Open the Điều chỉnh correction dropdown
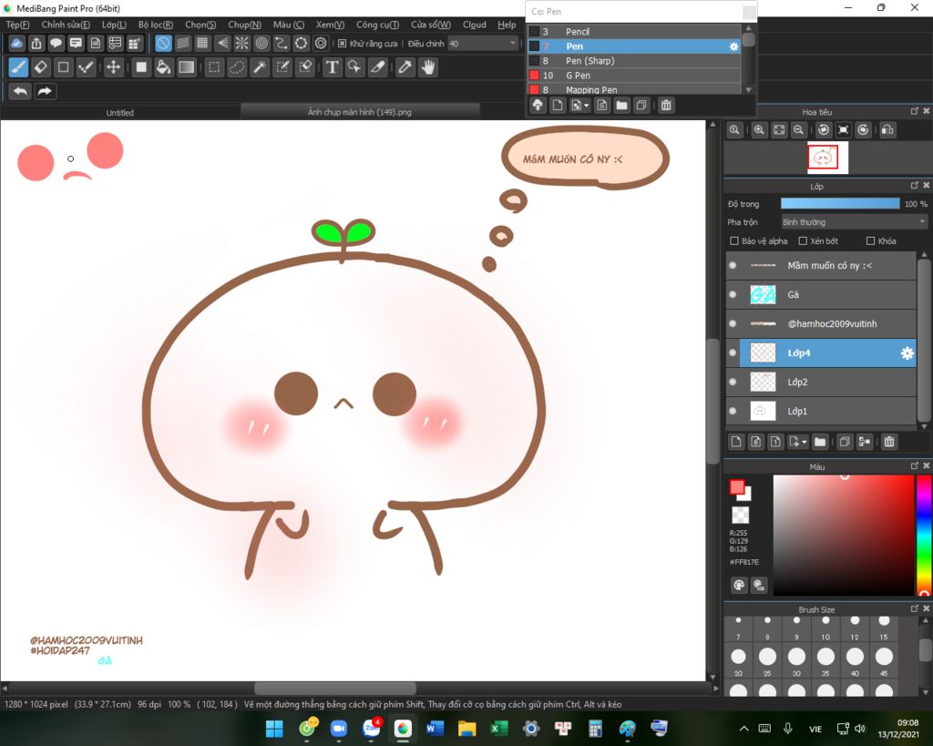The height and width of the screenshot is (746, 933). tap(483, 44)
